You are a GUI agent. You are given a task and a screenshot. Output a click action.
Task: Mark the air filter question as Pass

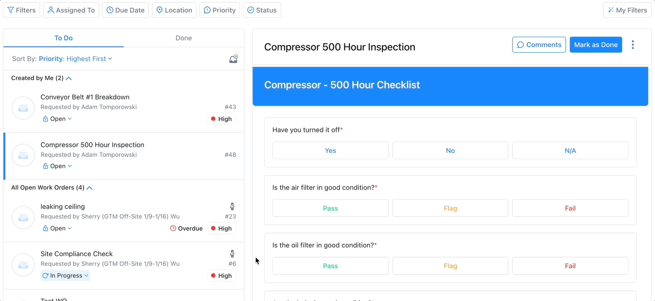(330, 208)
